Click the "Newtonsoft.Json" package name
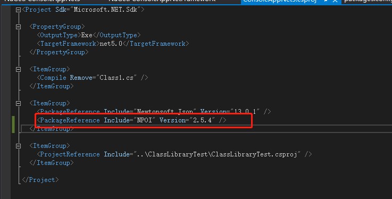This screenshot has height=199, width=392. coord(165,112)
